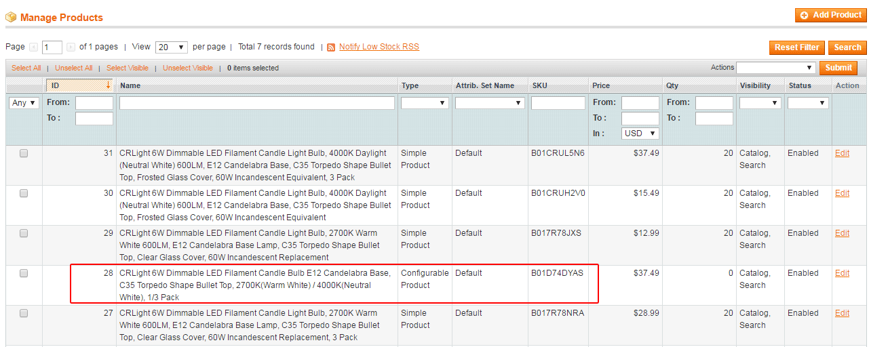Click the Select Visible link
This screenshot has height=347, width=869.
(x=128, y=68)
